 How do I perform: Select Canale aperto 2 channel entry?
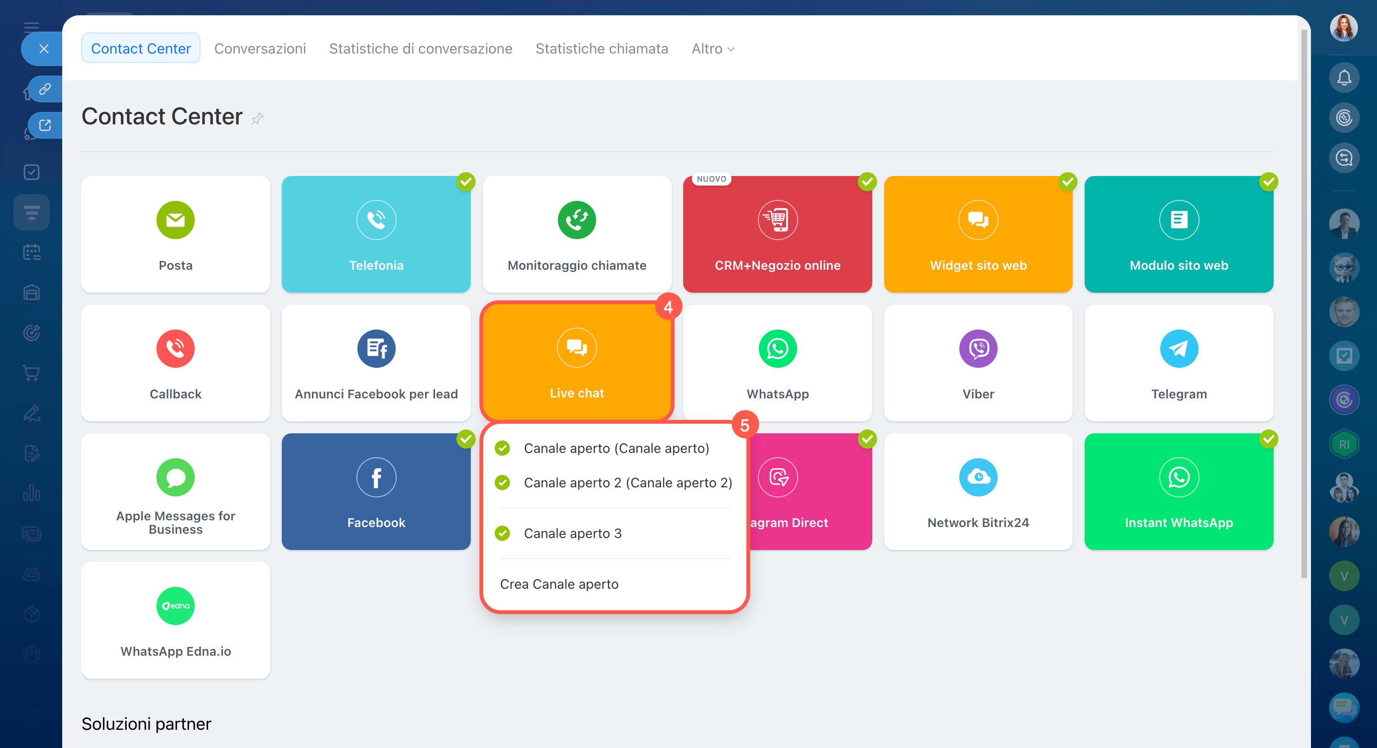pyautogui.click(x=627, y=483)
